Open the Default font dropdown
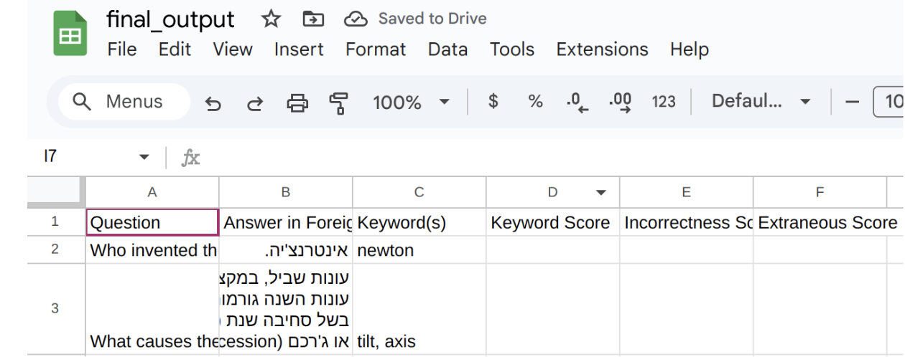This screenshot has height=357, width=905. (x=761, y=102)
